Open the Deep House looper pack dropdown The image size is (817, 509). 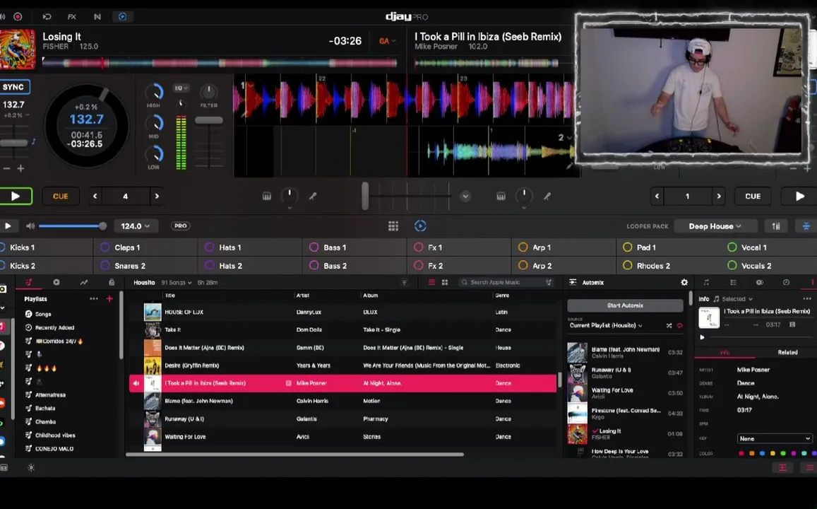click(715, 226)
